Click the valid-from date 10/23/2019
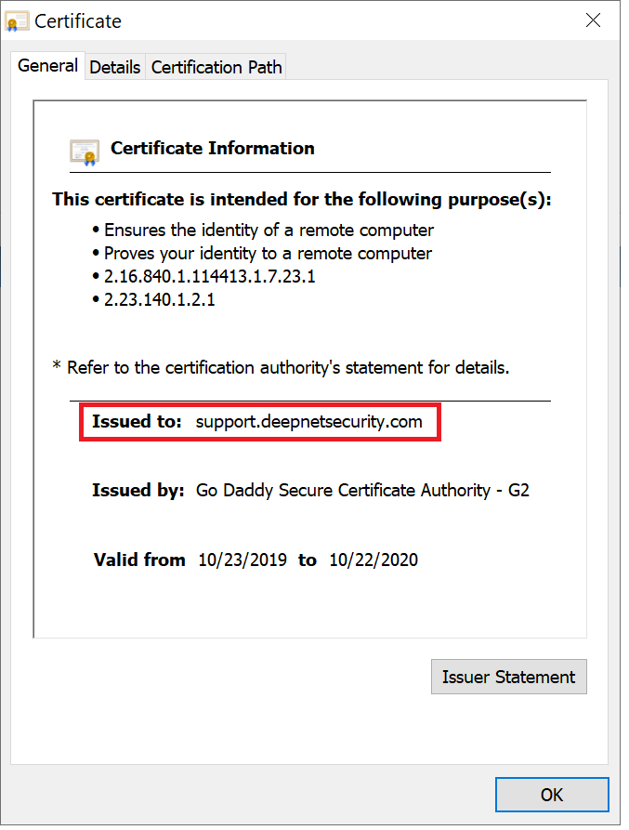 click(242, 560)
